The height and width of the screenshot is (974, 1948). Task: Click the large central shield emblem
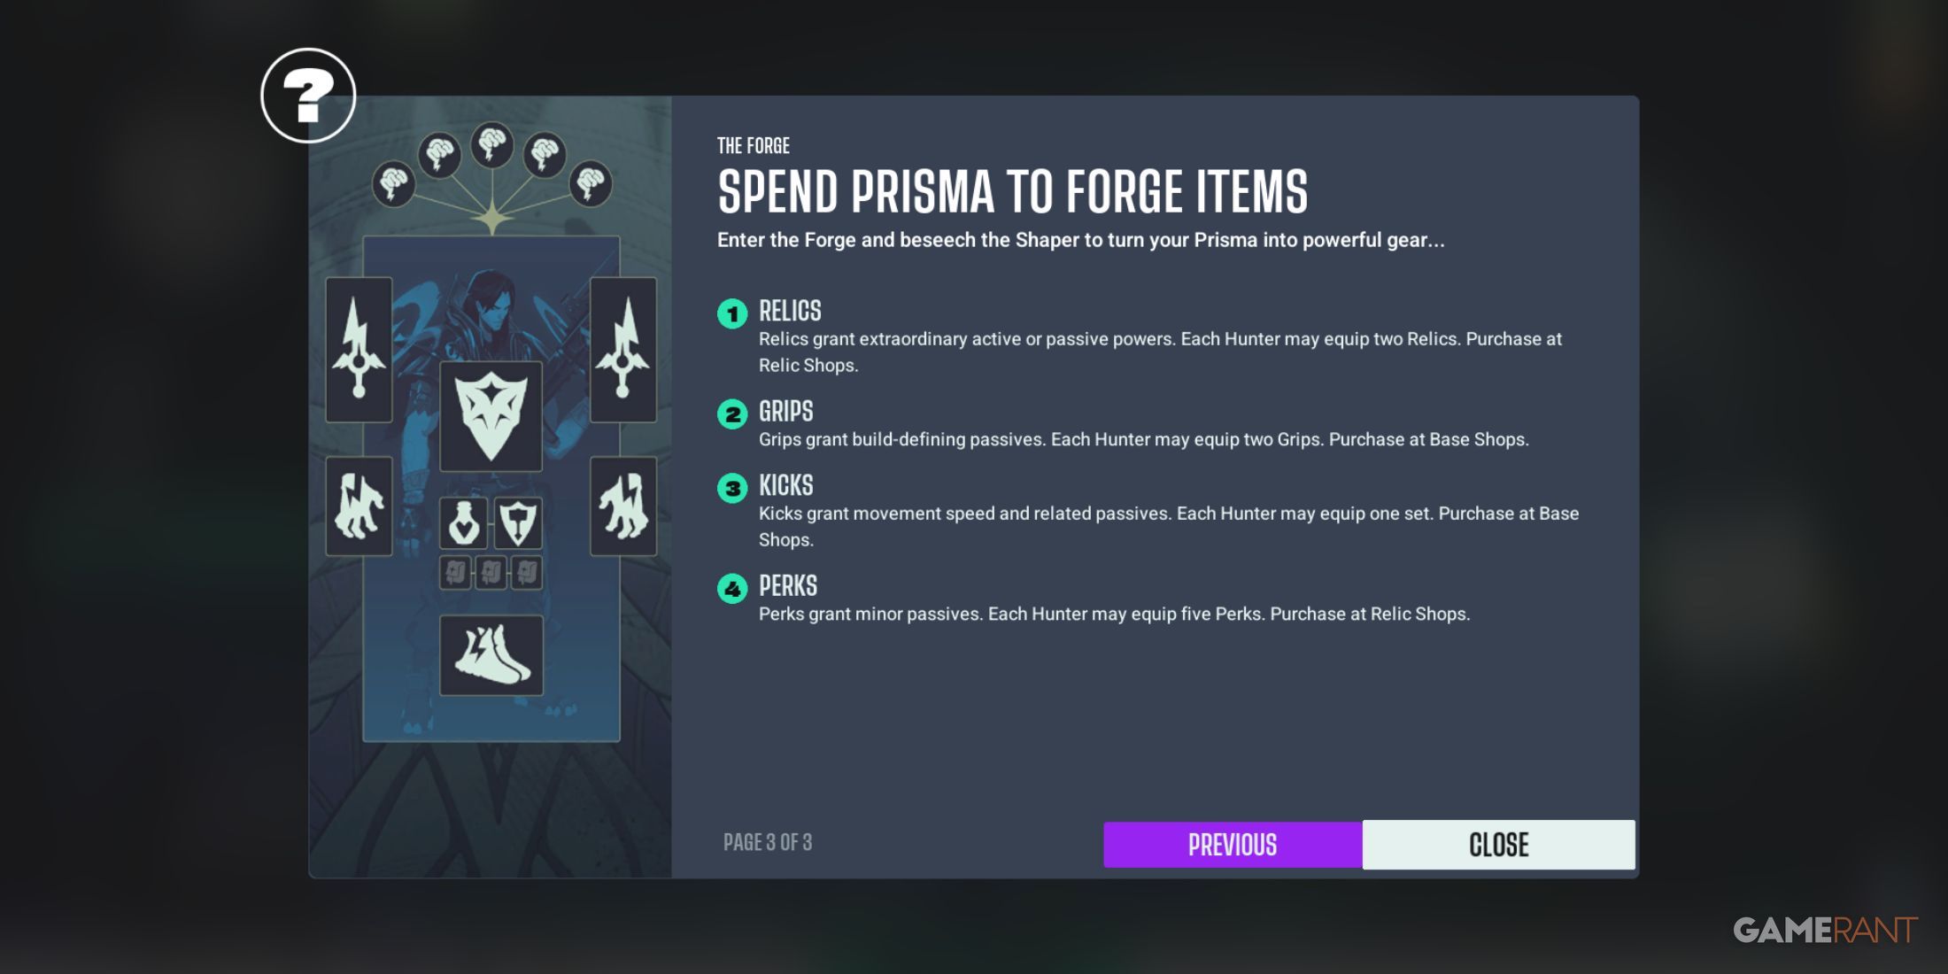(491, 415)
